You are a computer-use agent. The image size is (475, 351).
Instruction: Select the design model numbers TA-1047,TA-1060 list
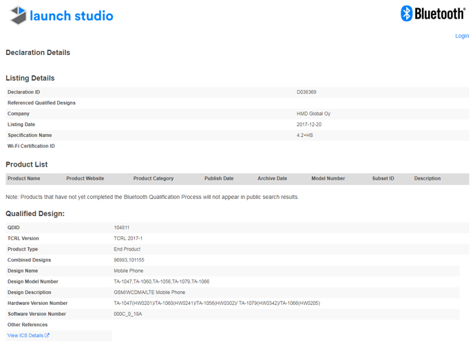coord(162,281)
